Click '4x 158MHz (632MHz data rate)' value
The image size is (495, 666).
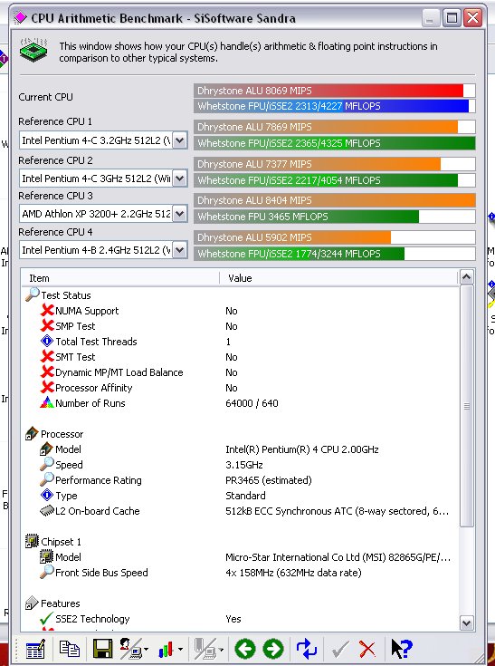pos(293,573)
